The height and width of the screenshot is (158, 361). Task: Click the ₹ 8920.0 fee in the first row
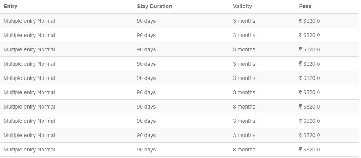(x=309, y=21)
